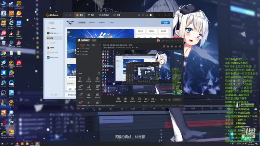Image resolution: width=260 pixels, height=146 pixels.
Task: Click second white button right of banner
Action: click(x=152, y=31)
